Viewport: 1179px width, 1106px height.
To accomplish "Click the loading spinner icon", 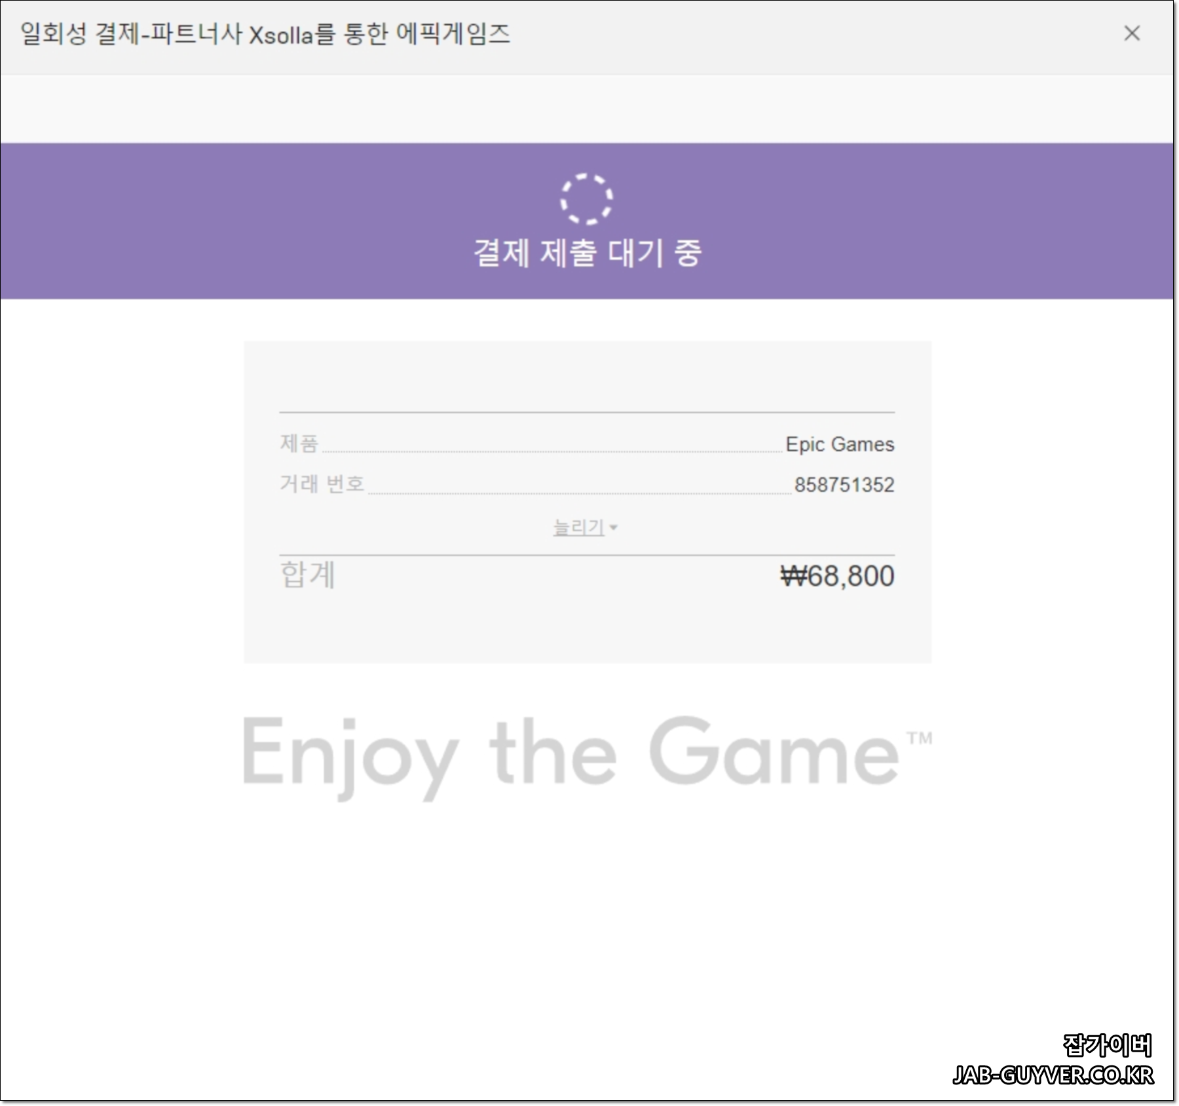I will (x=586, y=199).
